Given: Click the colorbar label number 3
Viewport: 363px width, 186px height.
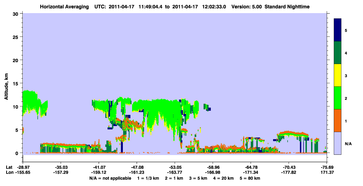Looking at the screenshot, I should pos(346,76).
